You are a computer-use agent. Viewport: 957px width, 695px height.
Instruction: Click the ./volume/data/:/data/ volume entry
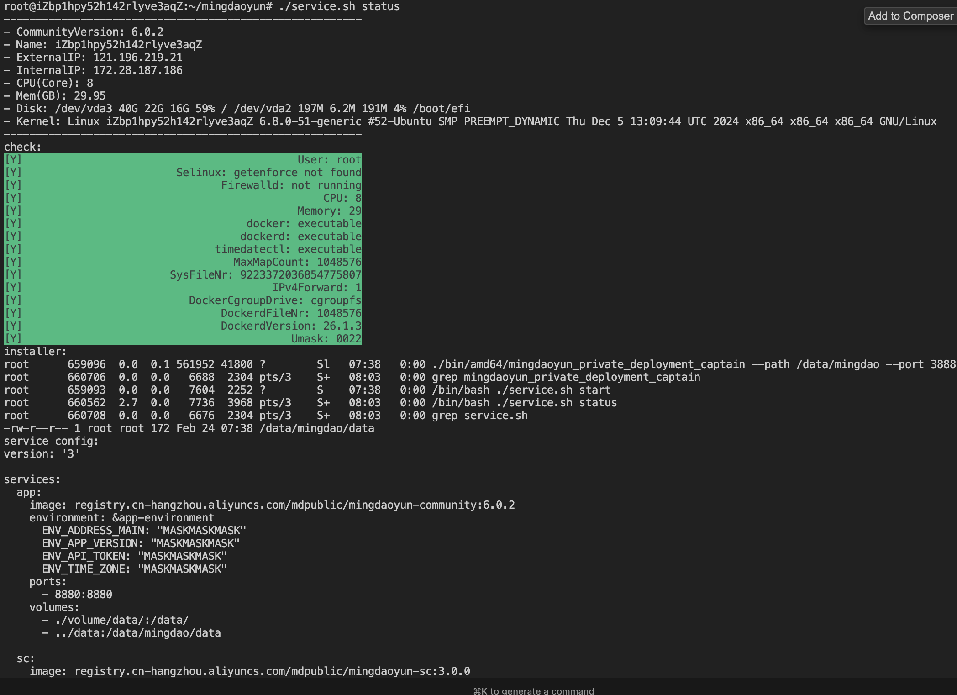tap(121, 620)
